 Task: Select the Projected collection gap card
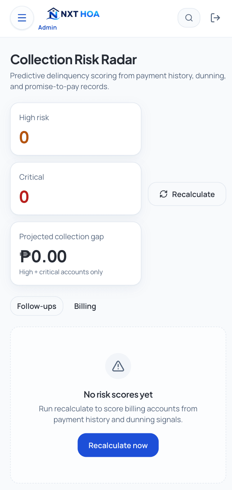76,253
